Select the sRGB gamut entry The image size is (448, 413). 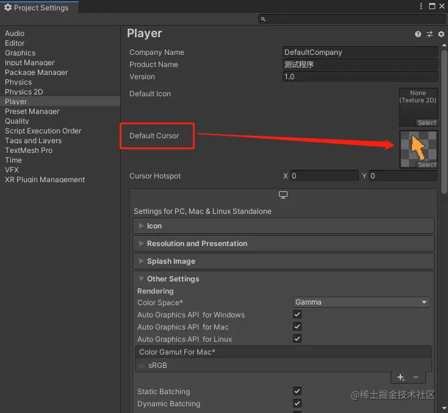pyautogui.click(x=283, y=365)
